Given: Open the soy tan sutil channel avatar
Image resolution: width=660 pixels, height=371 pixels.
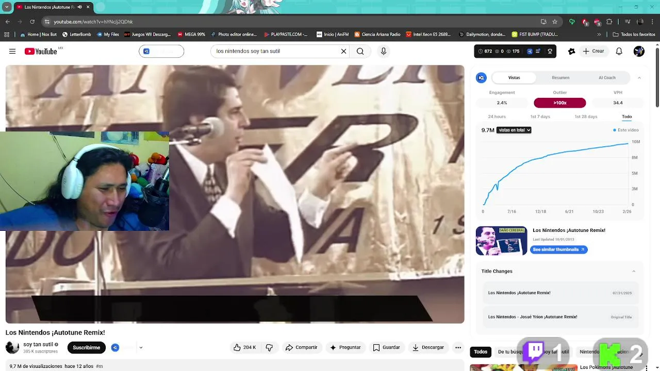Looking at the screenshot, I should (x=12, y=347).
